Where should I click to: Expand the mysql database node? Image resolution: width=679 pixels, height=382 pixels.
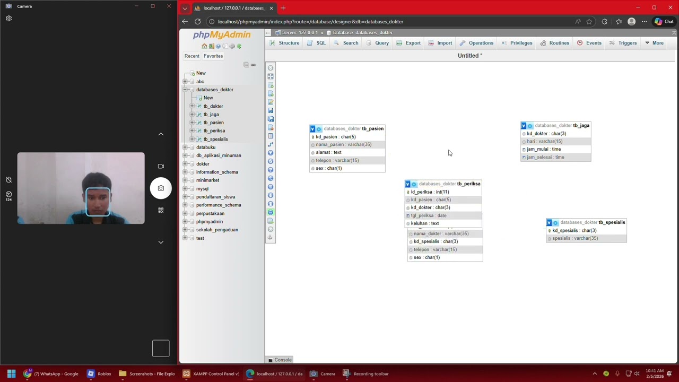click(x=185, y=189)
